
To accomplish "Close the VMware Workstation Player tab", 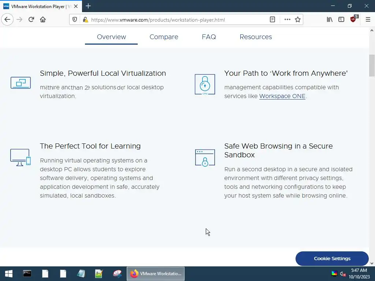I will [76, 6].
